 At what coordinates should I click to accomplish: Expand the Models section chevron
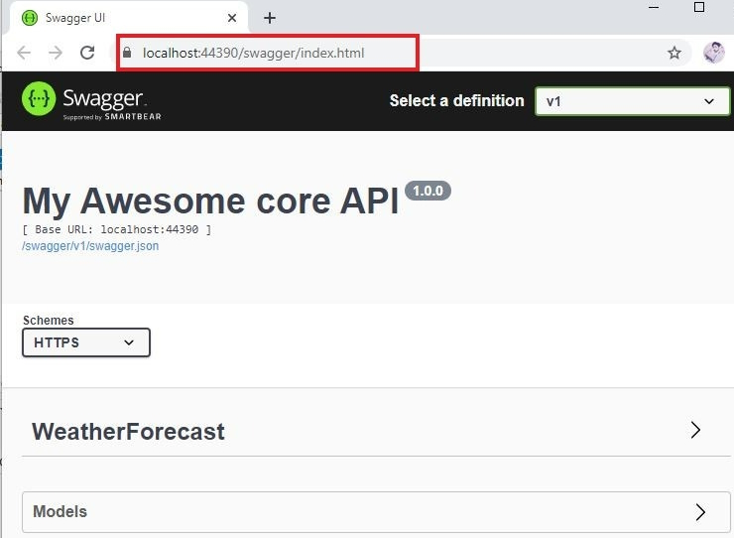coord(700,512)
